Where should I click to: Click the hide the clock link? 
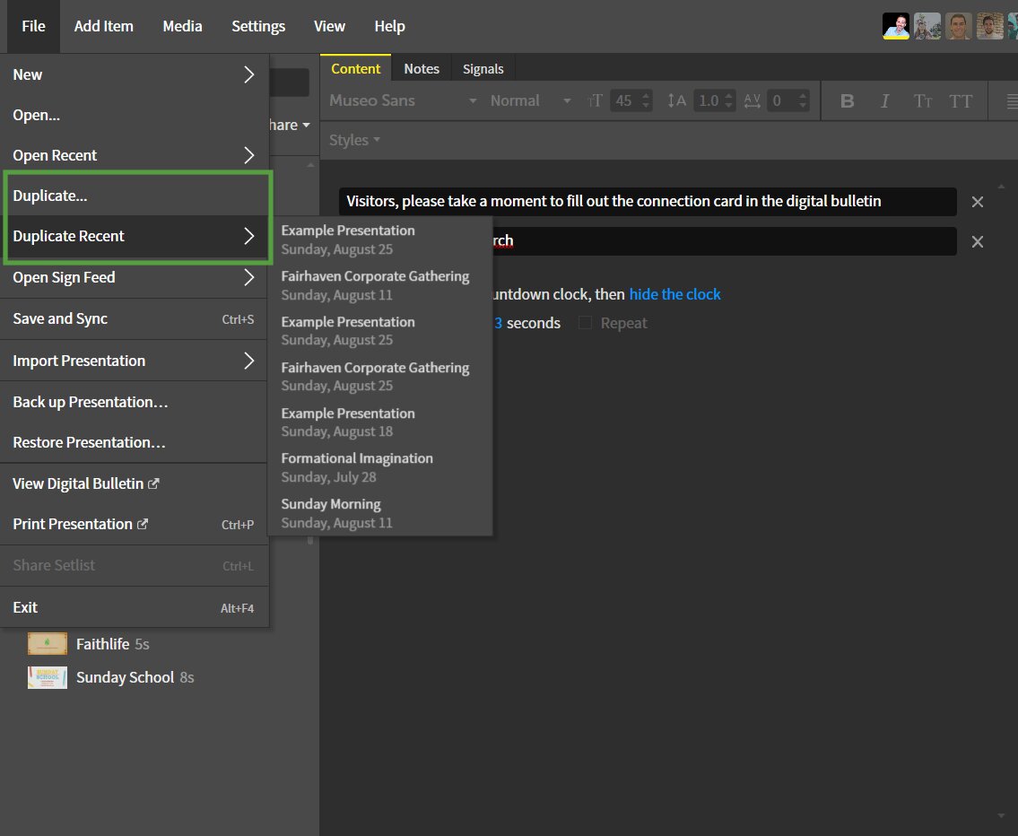pyautogui.click(x=674, y=294)
